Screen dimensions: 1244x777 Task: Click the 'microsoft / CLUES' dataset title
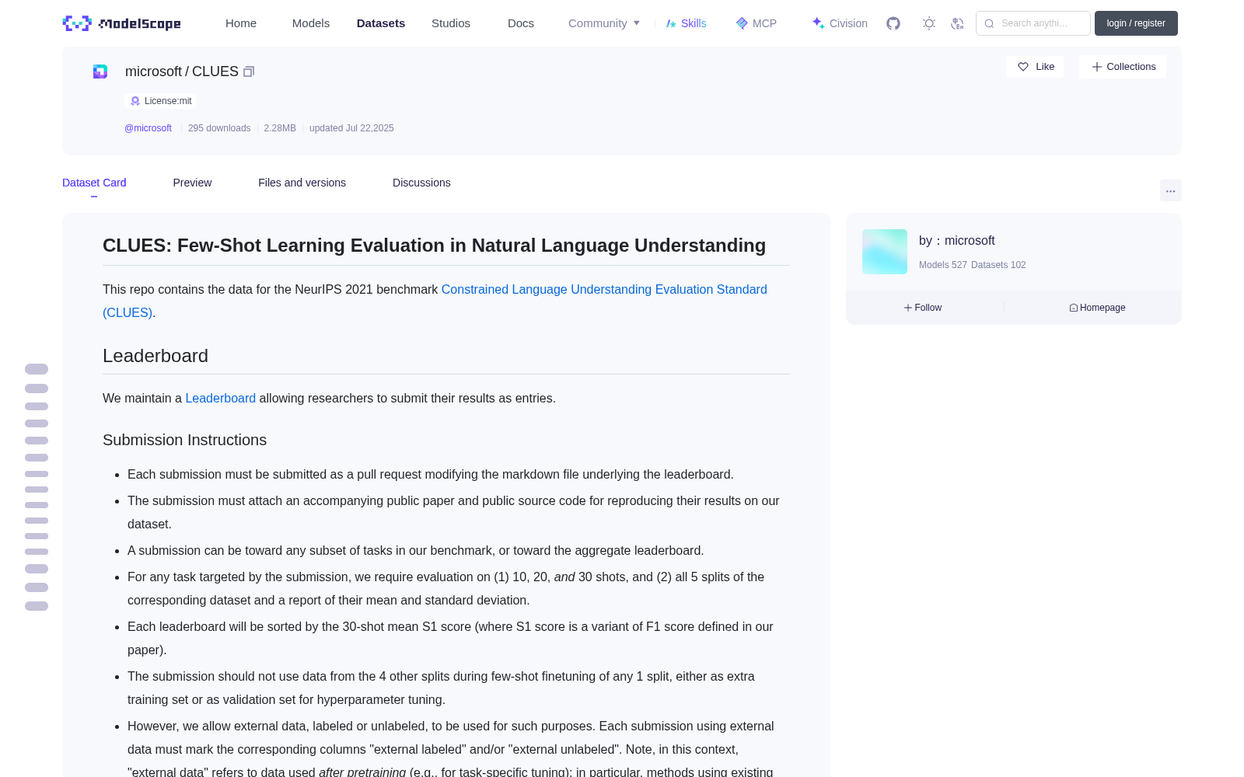(x=182, y=71)
